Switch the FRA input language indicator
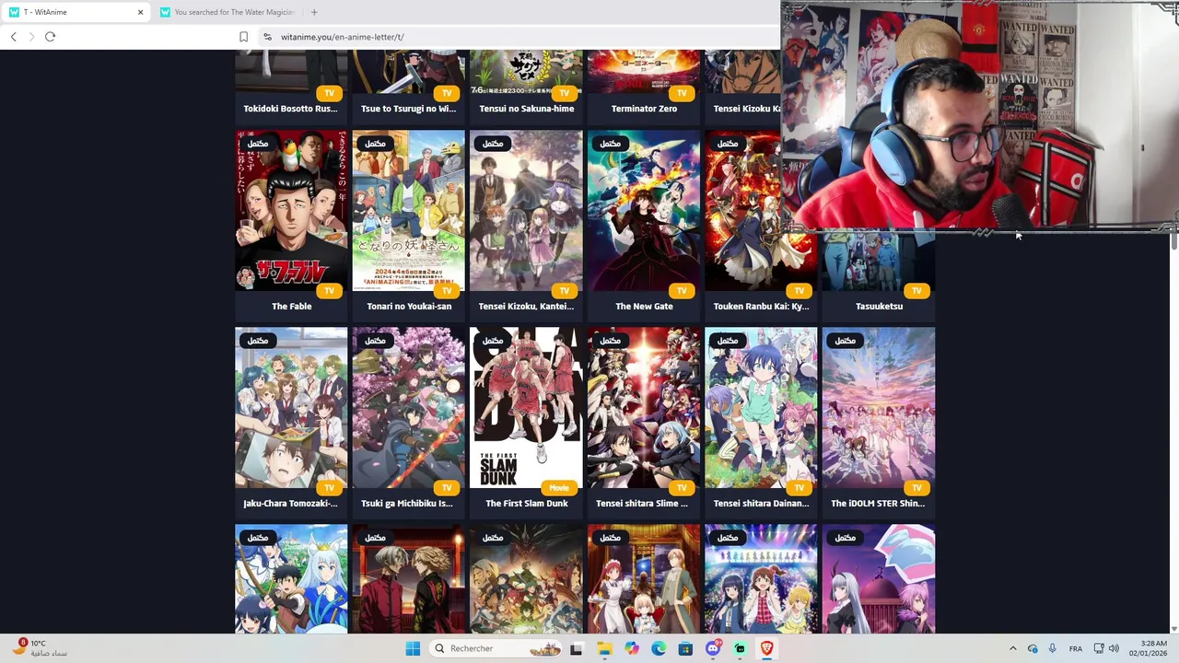The width and height of the screenshot is (1179, 663). 1075,648
